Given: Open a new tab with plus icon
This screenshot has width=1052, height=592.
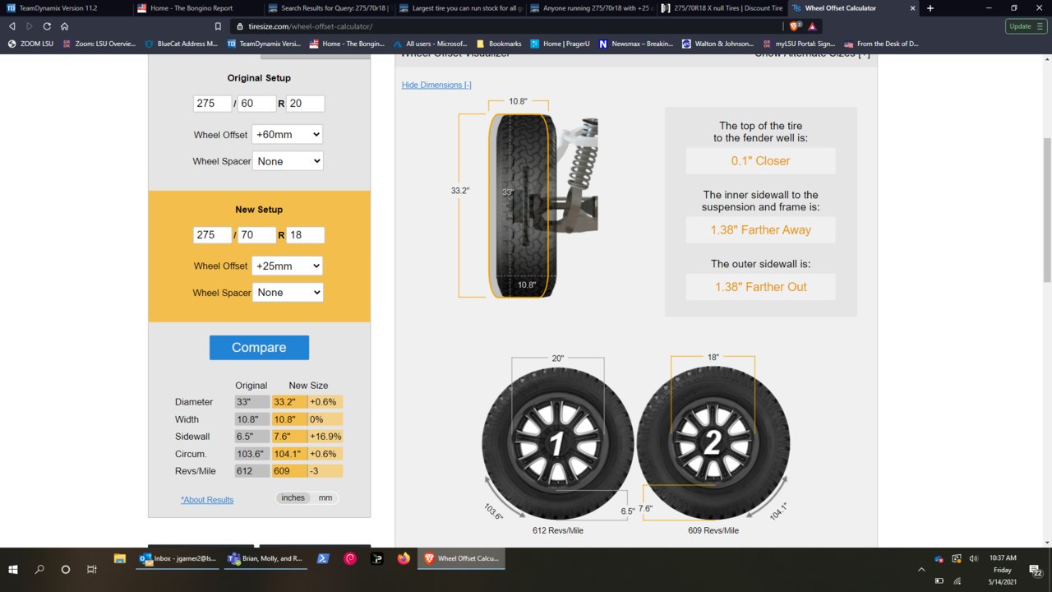Looking at the screenshot, I should pos(930,8).
